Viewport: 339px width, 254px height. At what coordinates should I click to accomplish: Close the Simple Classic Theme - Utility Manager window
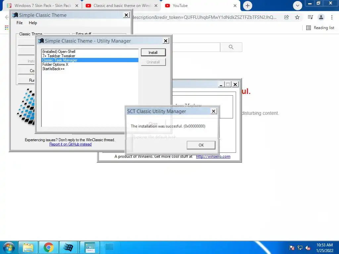click(166, 41)
